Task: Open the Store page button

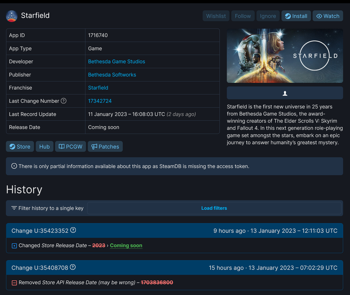Action: coord(20,147)
